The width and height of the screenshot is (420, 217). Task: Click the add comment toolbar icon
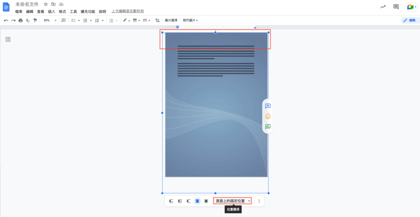tap(64, 20)
